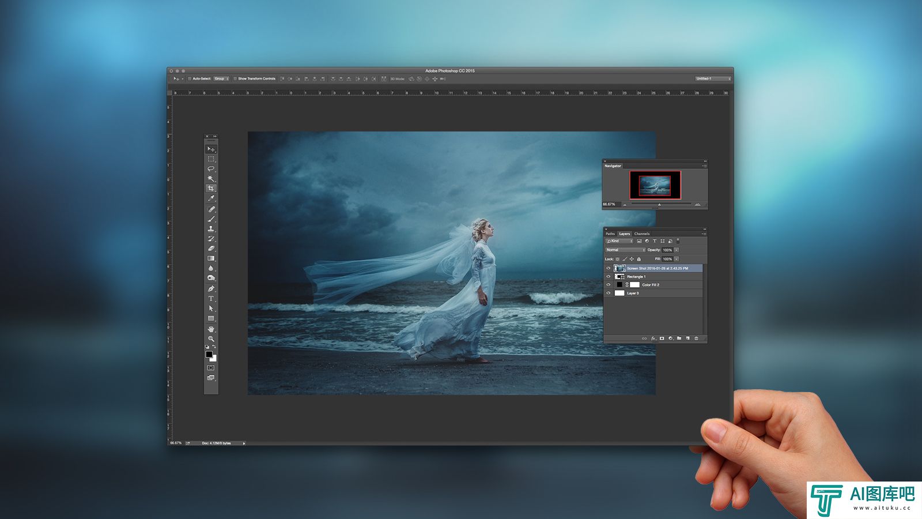Viewport: 922px width, 519px height.
Task: Toggle layer filtering switch
Action: [x=678, y=241]
